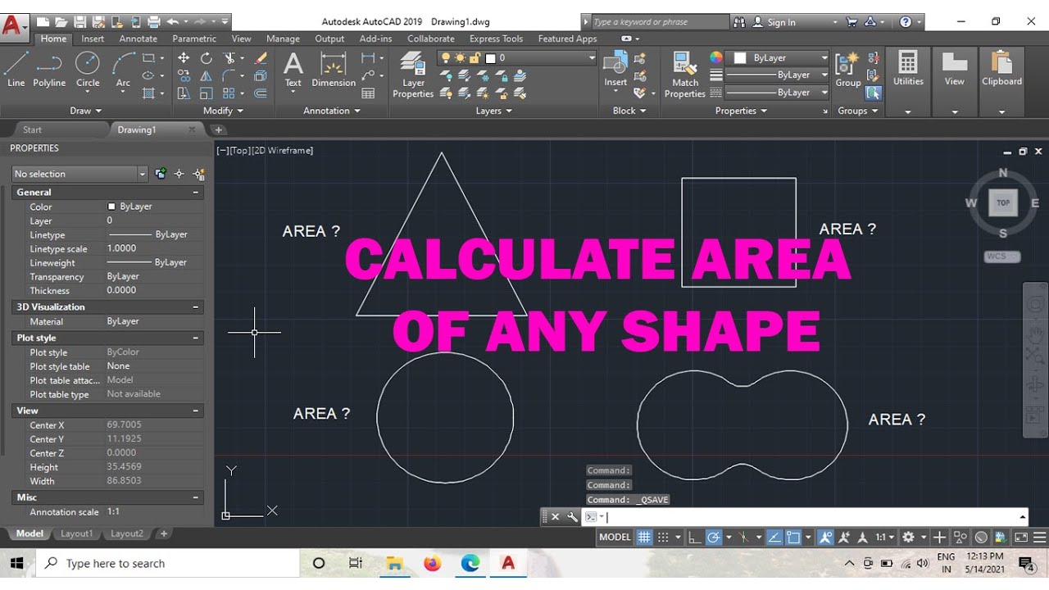
Task: Click the color wheel icon in Properties panel
Action: [x=716, y=57]
